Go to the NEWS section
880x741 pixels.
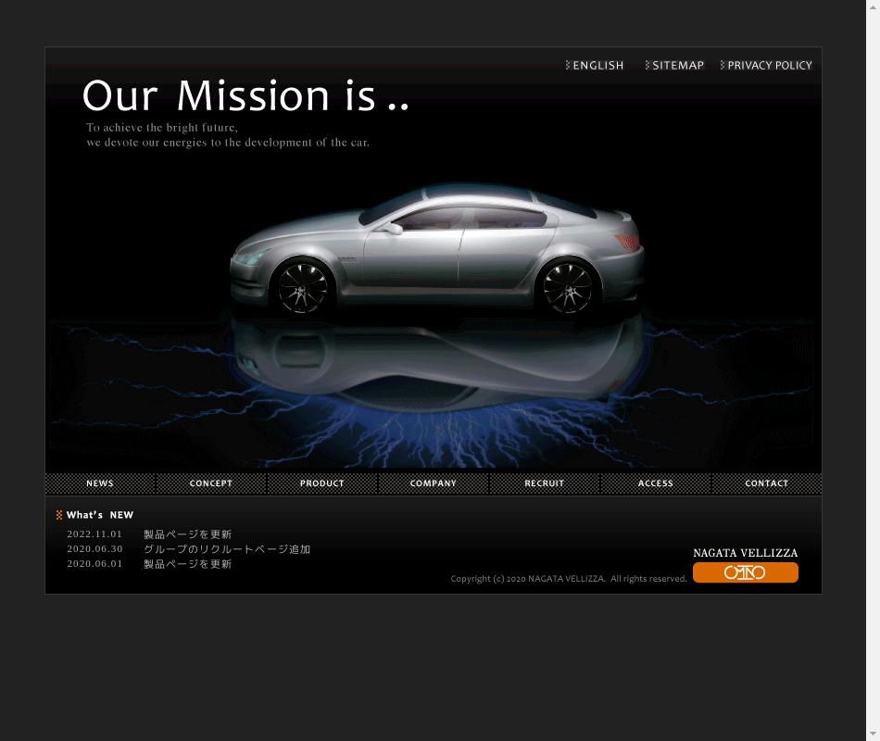pyautogui.click(x=100, y=484)
